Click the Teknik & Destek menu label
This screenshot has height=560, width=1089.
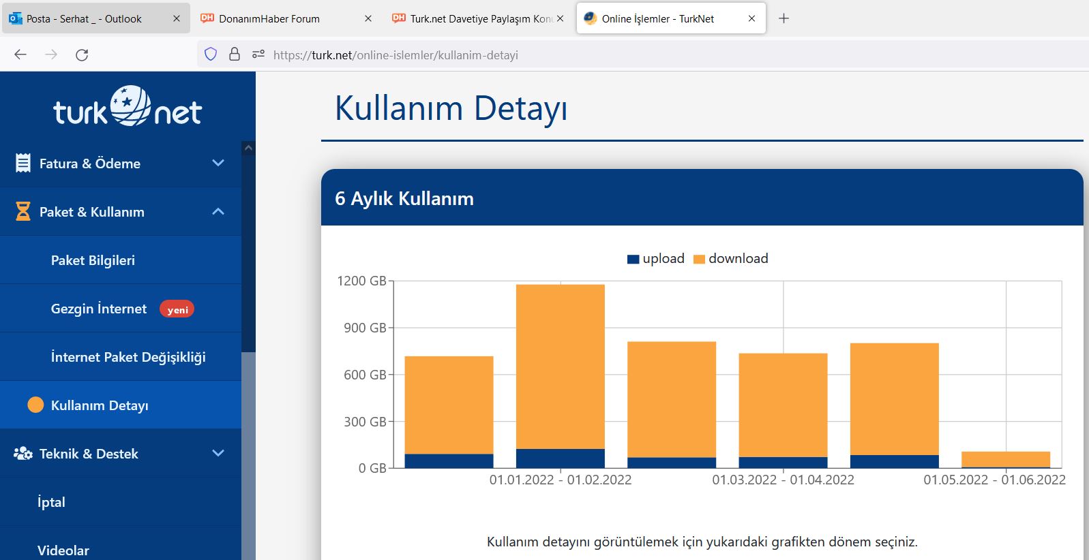[x=89, y=454]
